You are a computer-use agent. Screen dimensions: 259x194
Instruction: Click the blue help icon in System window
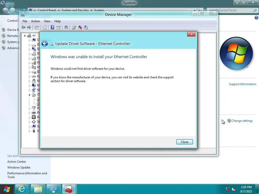click(256, 18)
